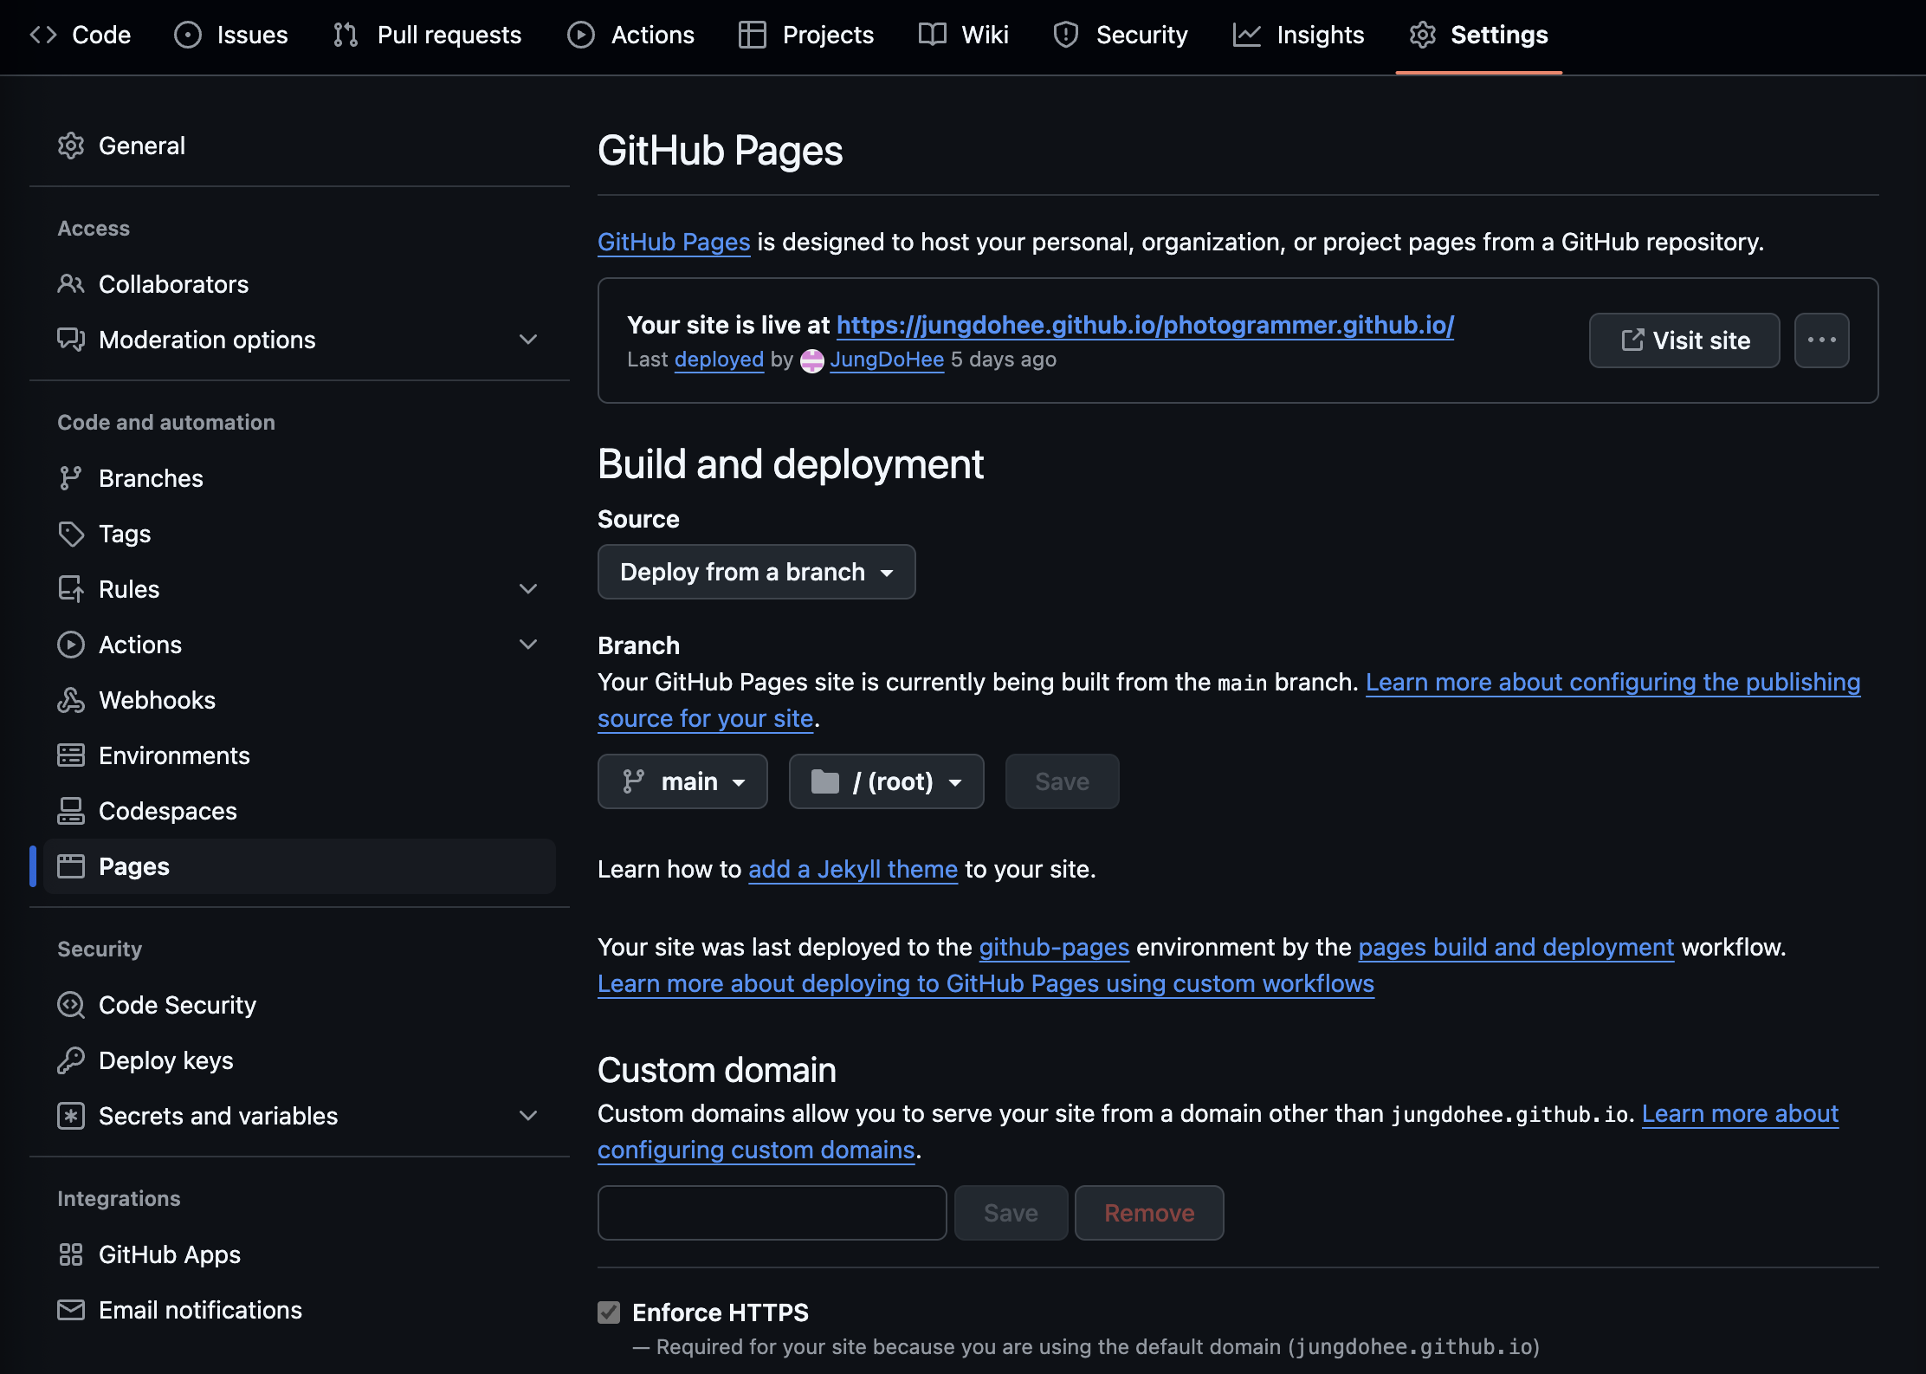Click the JungDoHee avatar icon

tap(812, 360)
